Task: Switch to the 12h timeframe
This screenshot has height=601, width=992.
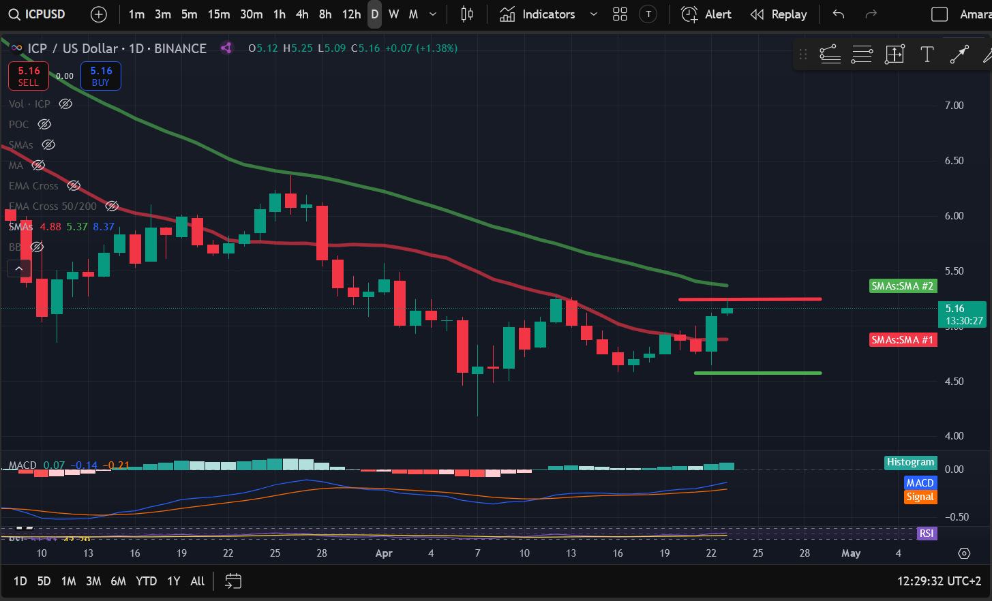Action: point(351,14)
